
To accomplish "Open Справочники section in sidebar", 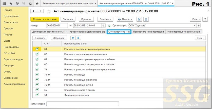I will (x=11, y=78).
